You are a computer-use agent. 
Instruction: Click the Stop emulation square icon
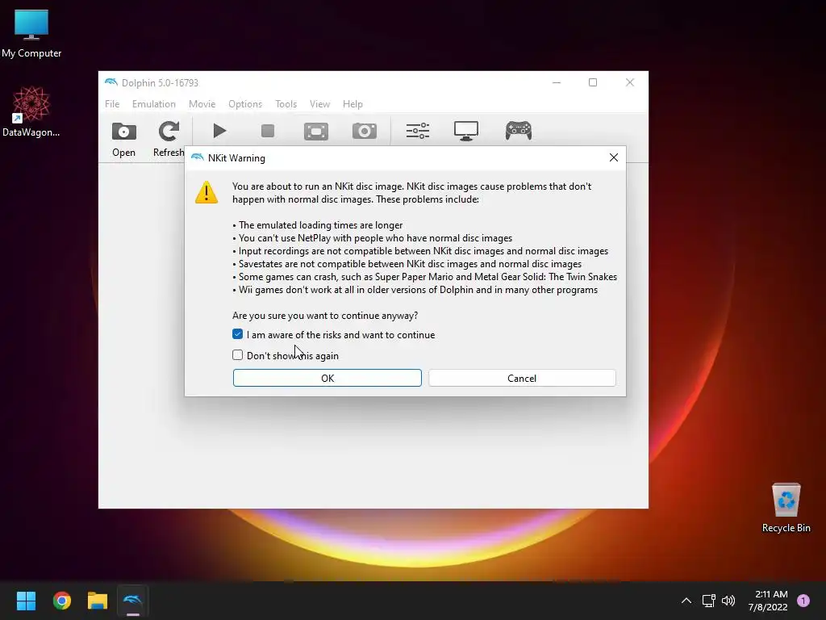[268, 131]
